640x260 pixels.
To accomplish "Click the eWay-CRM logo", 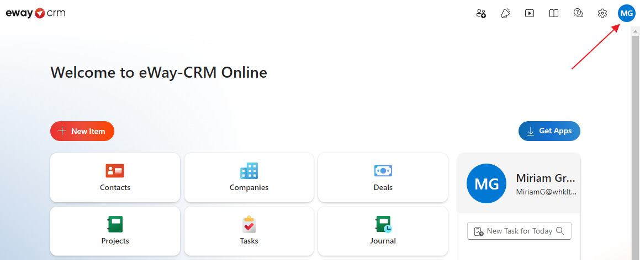I will point(35,13).
